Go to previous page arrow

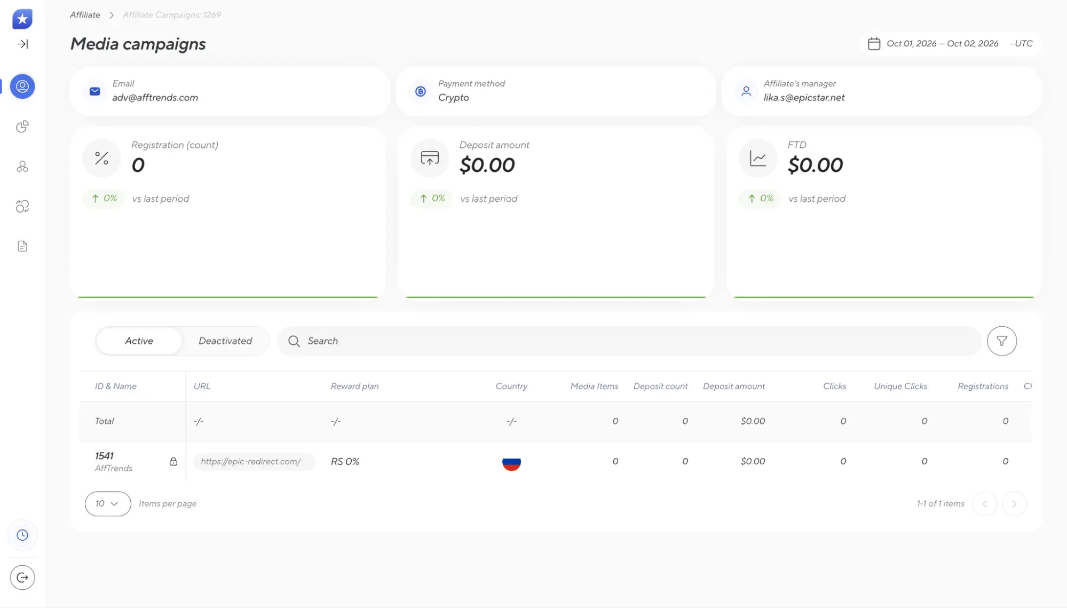pyautogui.click(x=984, y=503)
